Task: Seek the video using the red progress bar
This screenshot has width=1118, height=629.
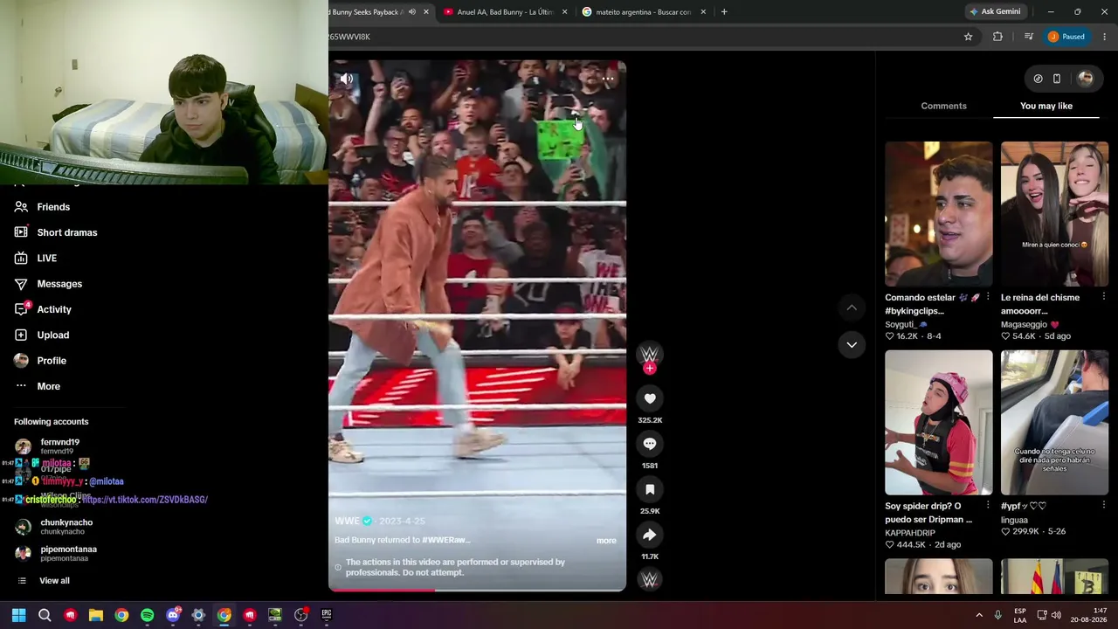Action: [x=477, y=590]
